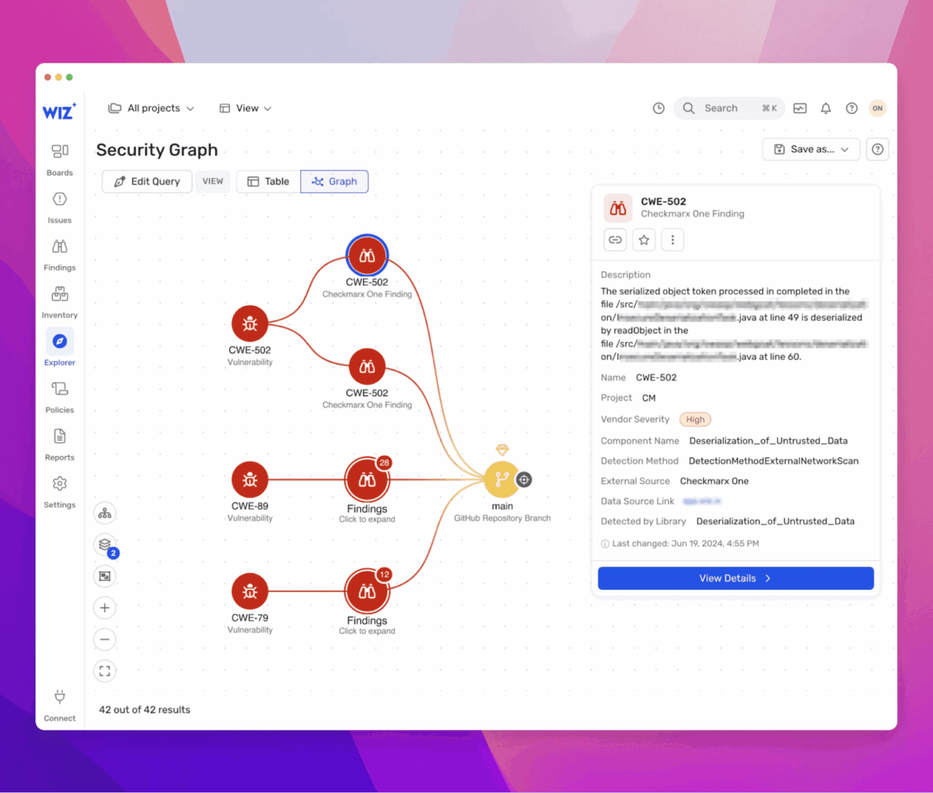Screen dimensions: 933x793
Task: Open the Explorer compass icon in sidebar
Action: 59,341
